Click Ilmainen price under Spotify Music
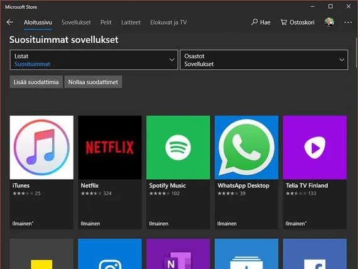Viewport: 358px width, 269px height. [x=158, y=224]
